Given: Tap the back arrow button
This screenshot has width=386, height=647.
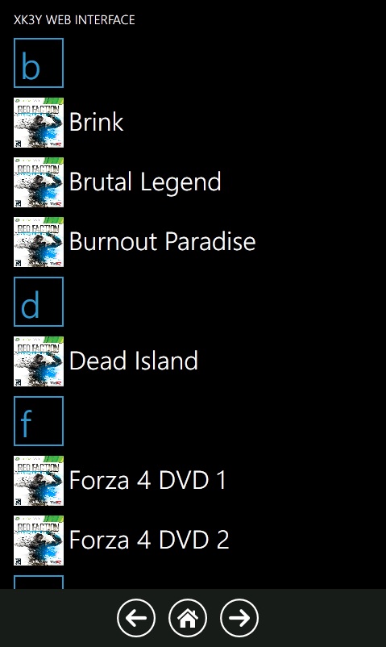Looking at the screenshot, I should (136, 618).
